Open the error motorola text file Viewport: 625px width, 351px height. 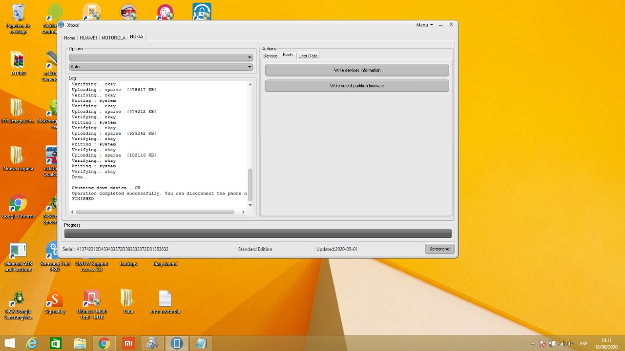coord(165,302)
